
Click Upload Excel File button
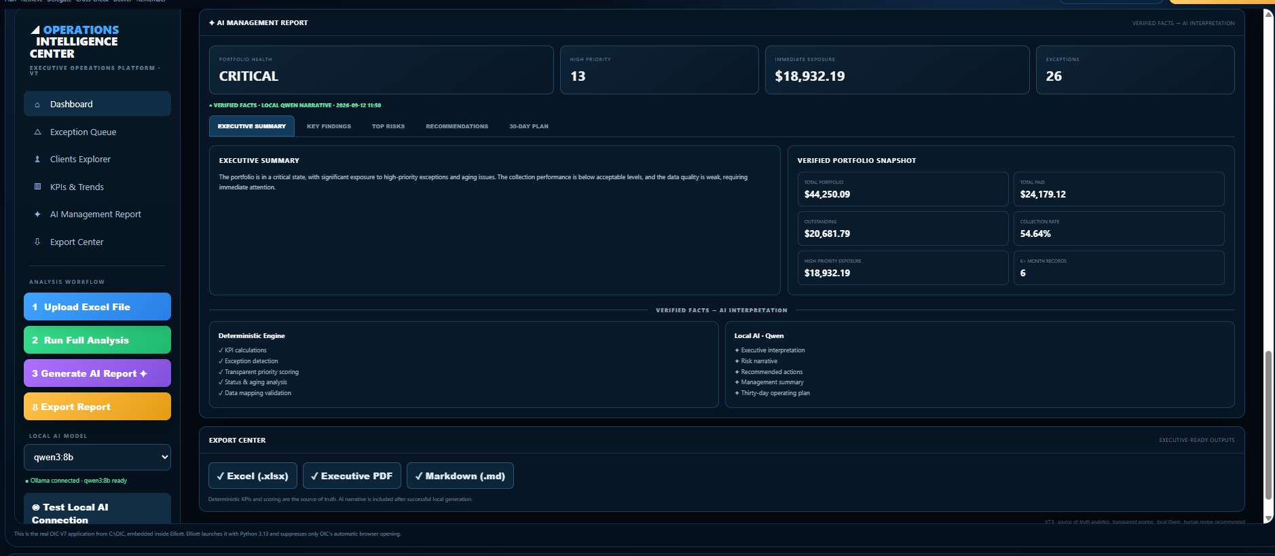click(x=97, y=307)
